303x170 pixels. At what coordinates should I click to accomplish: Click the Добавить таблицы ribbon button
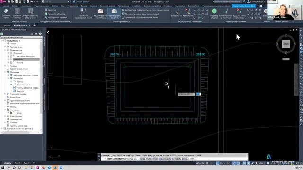click(17, 14)
